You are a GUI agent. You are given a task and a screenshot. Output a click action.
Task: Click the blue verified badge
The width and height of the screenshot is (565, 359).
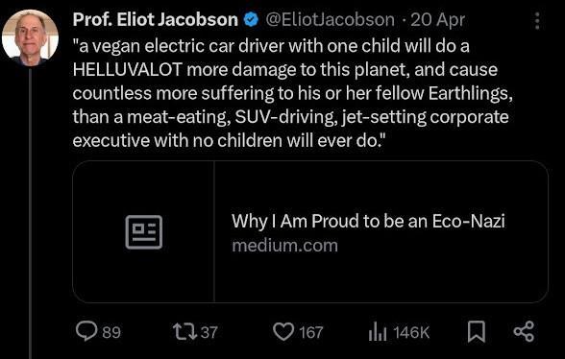point(251,20)
